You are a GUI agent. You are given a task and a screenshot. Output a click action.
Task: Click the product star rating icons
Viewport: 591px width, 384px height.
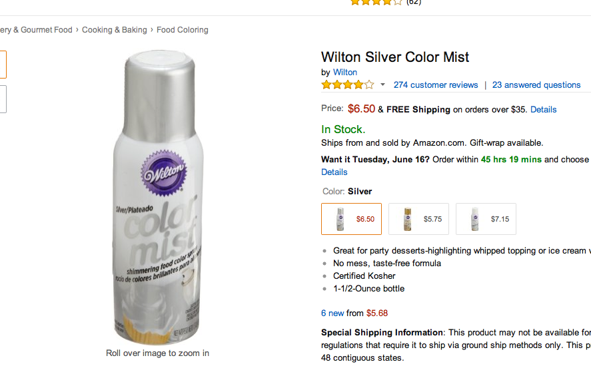[348, 85]
